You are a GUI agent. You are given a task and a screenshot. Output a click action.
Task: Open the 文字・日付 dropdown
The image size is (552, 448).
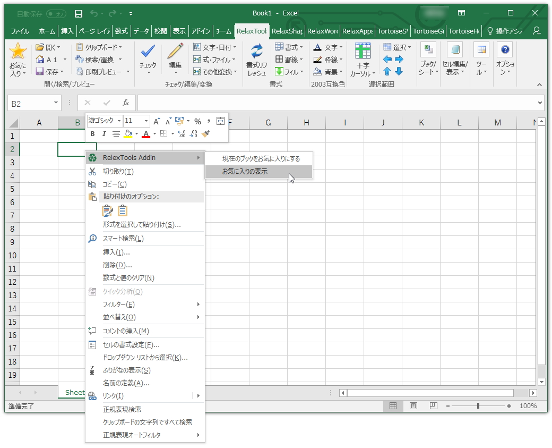coord(215,47)
